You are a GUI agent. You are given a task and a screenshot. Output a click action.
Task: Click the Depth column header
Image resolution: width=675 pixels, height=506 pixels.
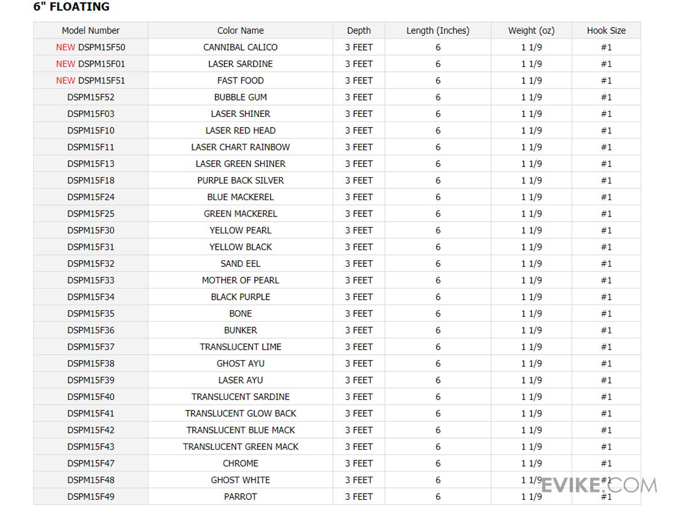pos(359,30)
